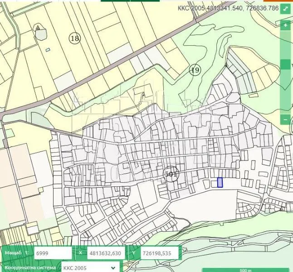Click the zoom slider track above handle

pyautogui.click(x=285, y=45)
